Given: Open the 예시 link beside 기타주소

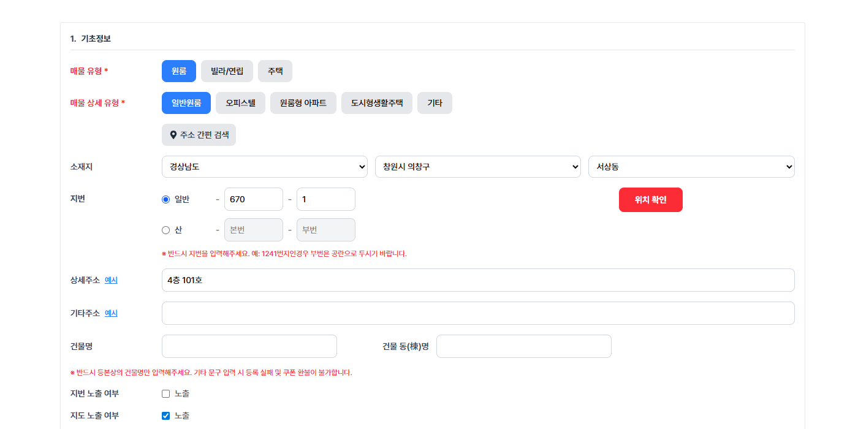Looking at the screenshot, I should click(111, 313).
